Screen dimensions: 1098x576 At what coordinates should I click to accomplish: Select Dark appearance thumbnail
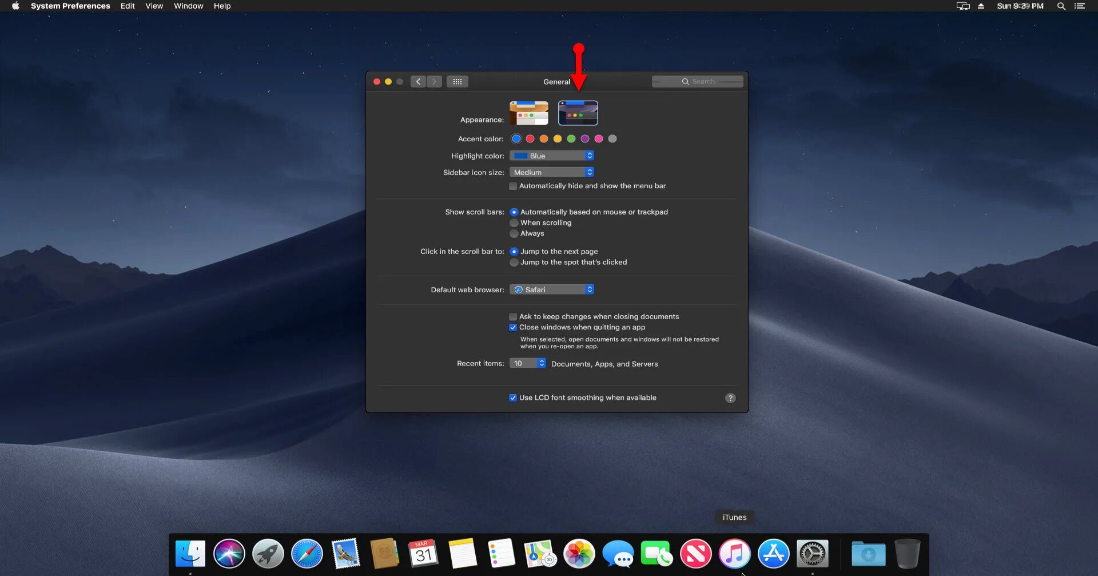coord(578,113)
